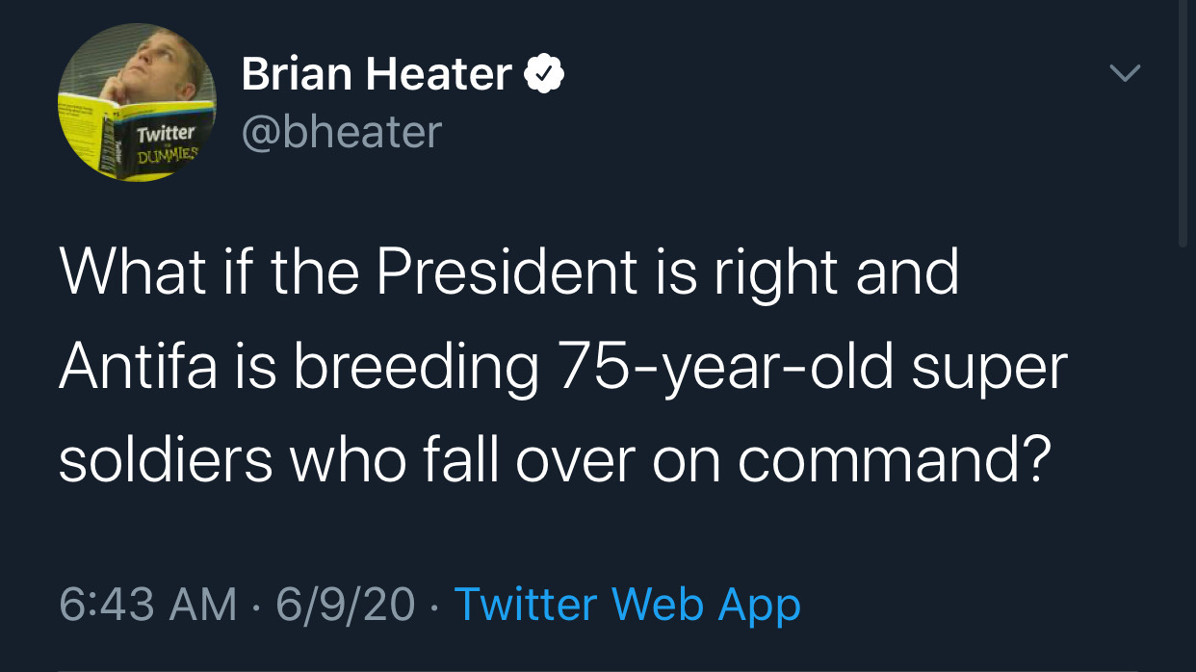The height and width of the screenshot is (672, 1196).
Task: Click the 6:43 AM timestamp
Action: tap(147, 605)
